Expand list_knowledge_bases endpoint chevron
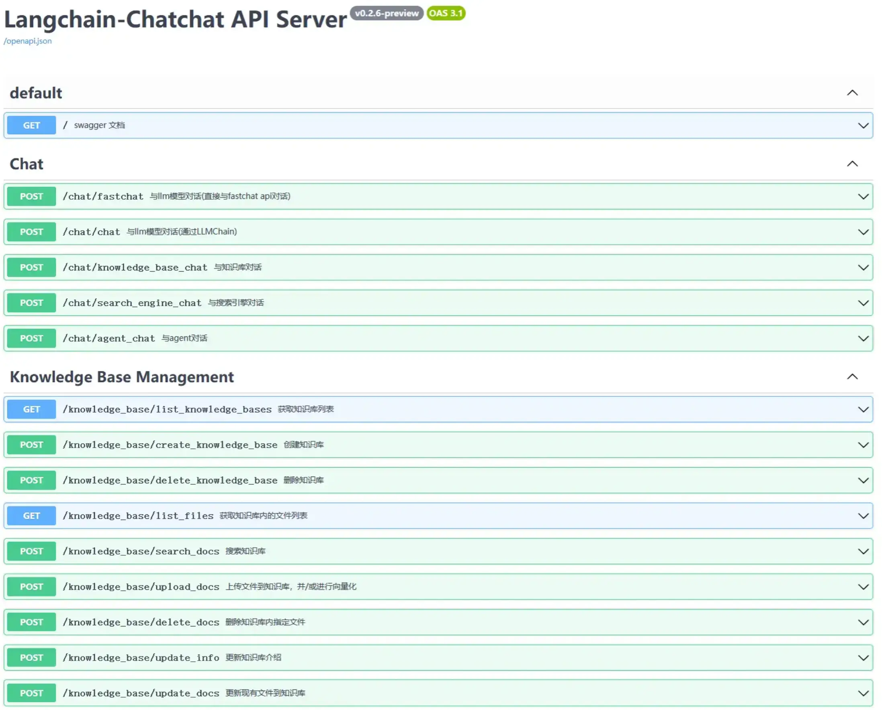882x710 pixels. (x=863, y=410)
